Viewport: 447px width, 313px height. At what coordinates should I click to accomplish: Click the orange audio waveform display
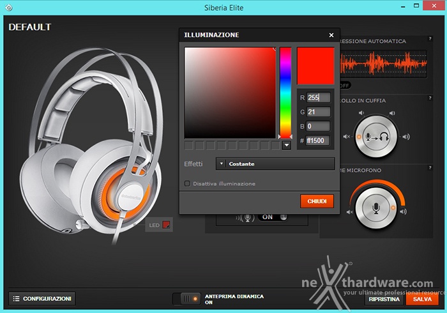383,64
